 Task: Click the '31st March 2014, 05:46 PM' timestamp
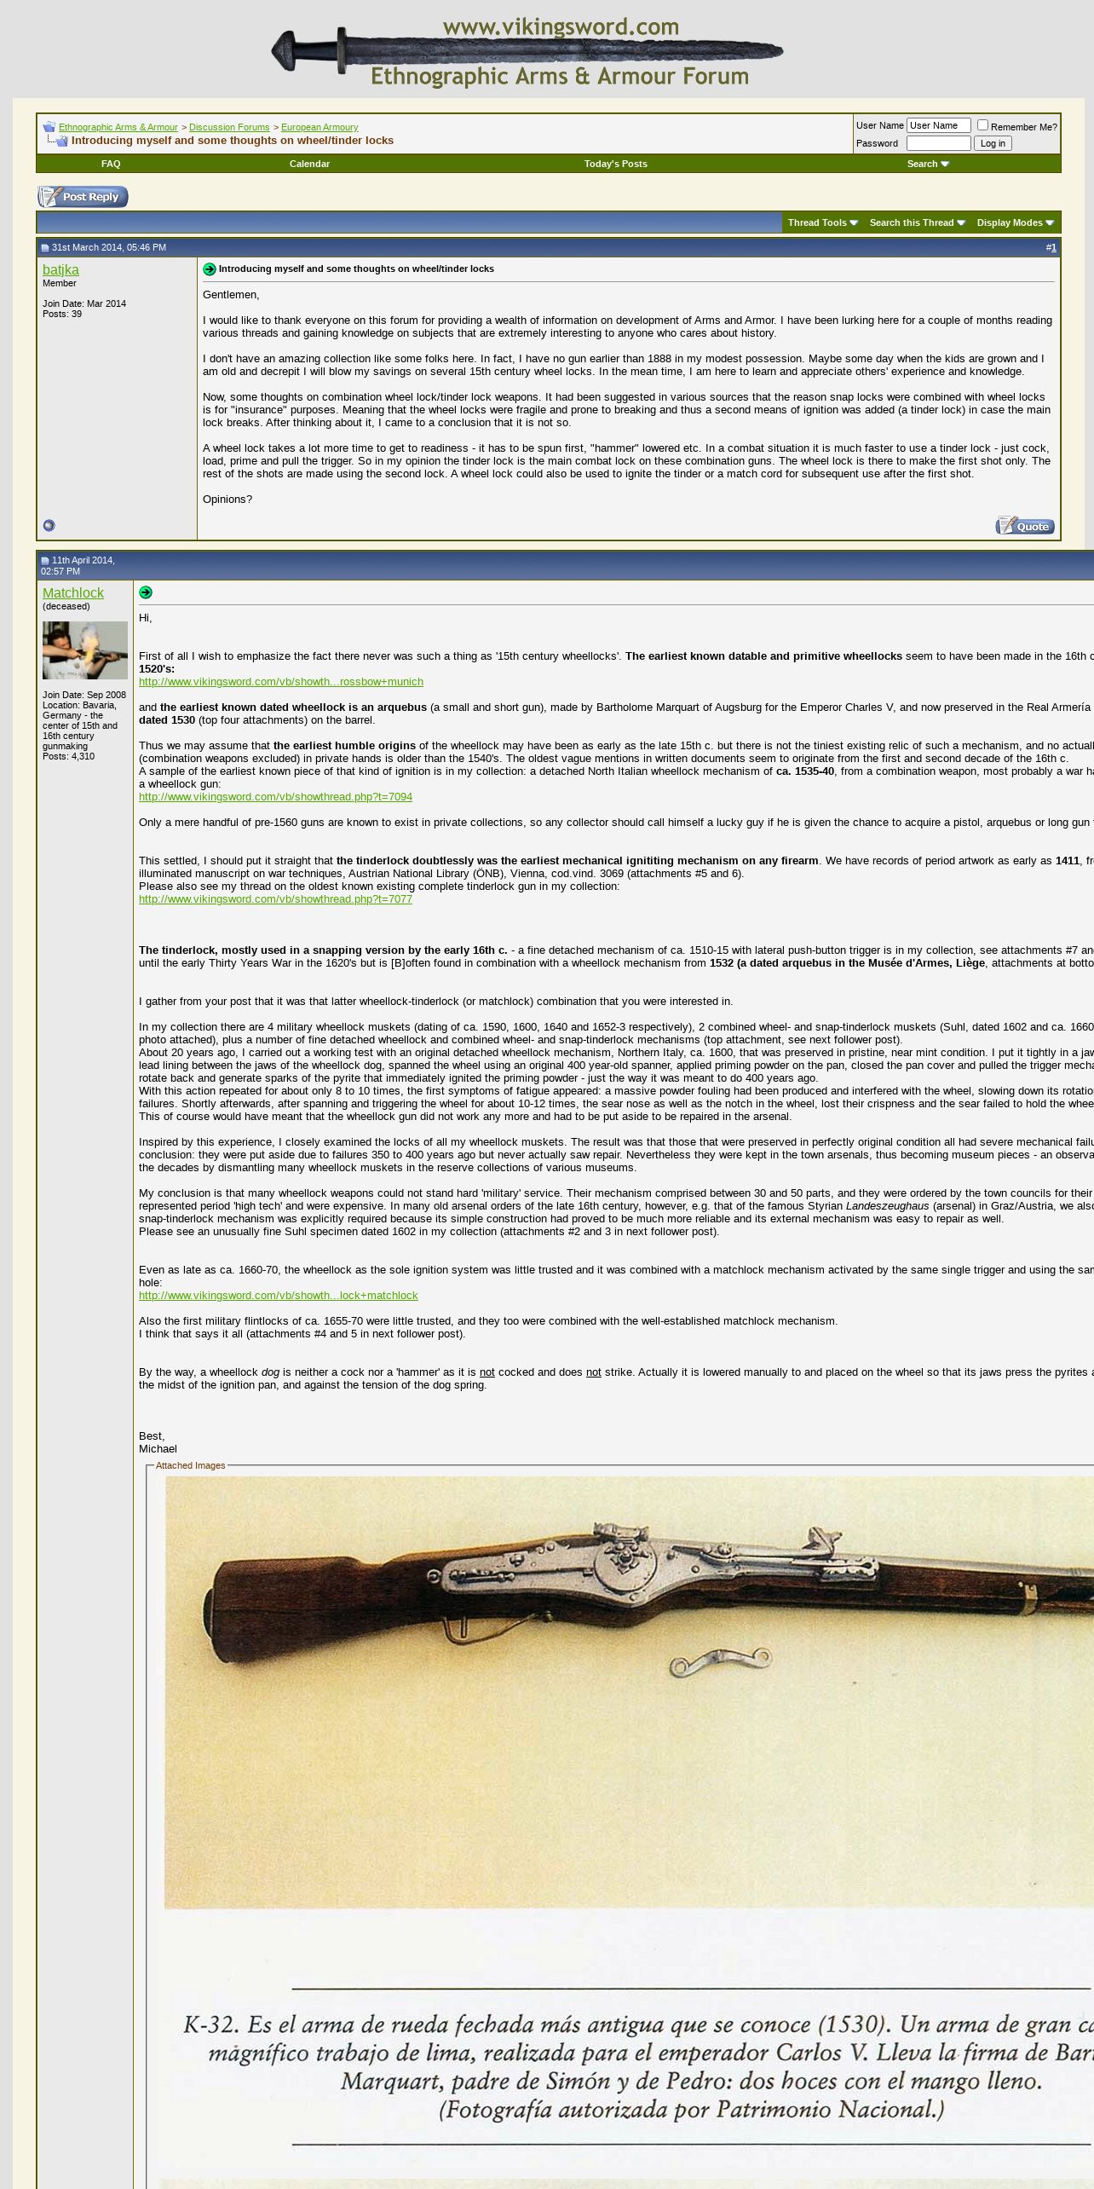click(109, 248)
